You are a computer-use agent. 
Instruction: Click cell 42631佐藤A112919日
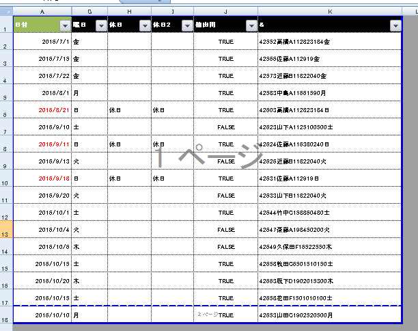(330, 178)
